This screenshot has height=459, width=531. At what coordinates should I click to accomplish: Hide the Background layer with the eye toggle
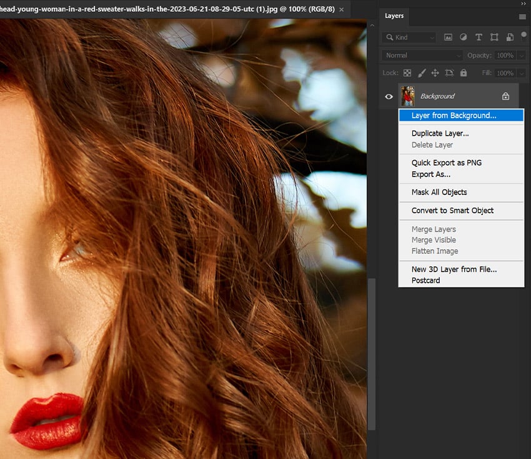pyautogui.click(x=389, y=96)
